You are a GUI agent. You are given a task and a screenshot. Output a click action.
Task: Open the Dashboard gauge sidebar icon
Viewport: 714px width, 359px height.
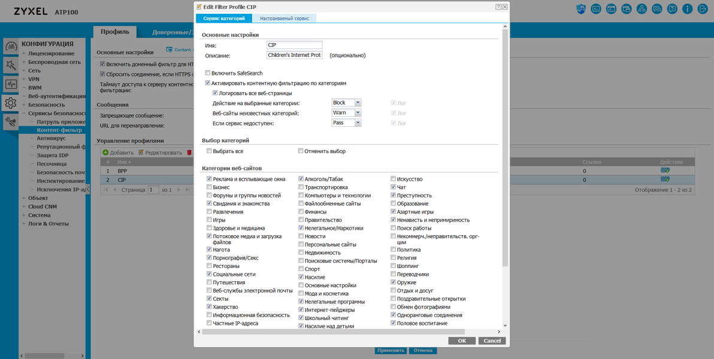10,47
